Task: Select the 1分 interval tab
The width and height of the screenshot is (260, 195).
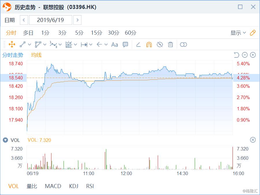Action: point(45,33)
